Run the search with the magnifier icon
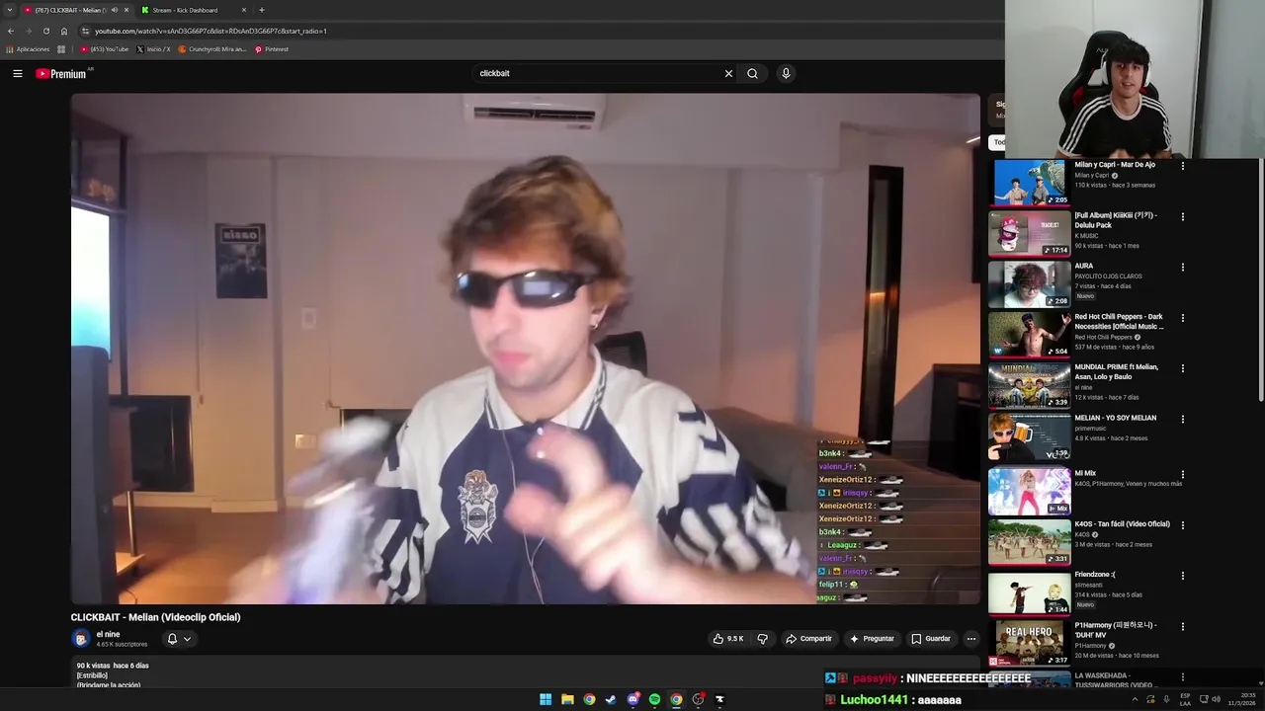 [x=753, y=73]
